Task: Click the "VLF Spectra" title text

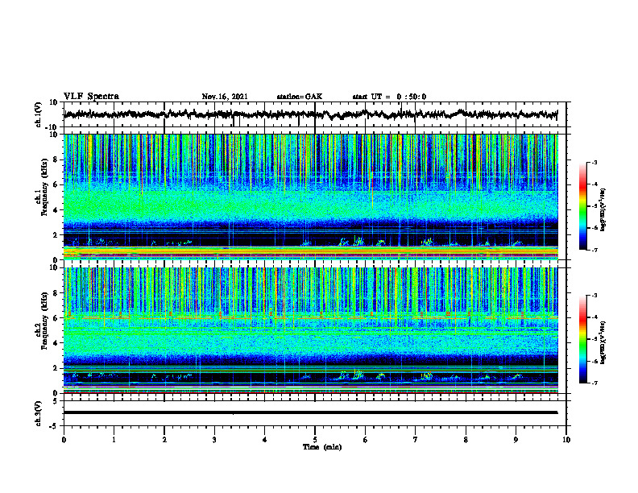Action: (91, 97)
